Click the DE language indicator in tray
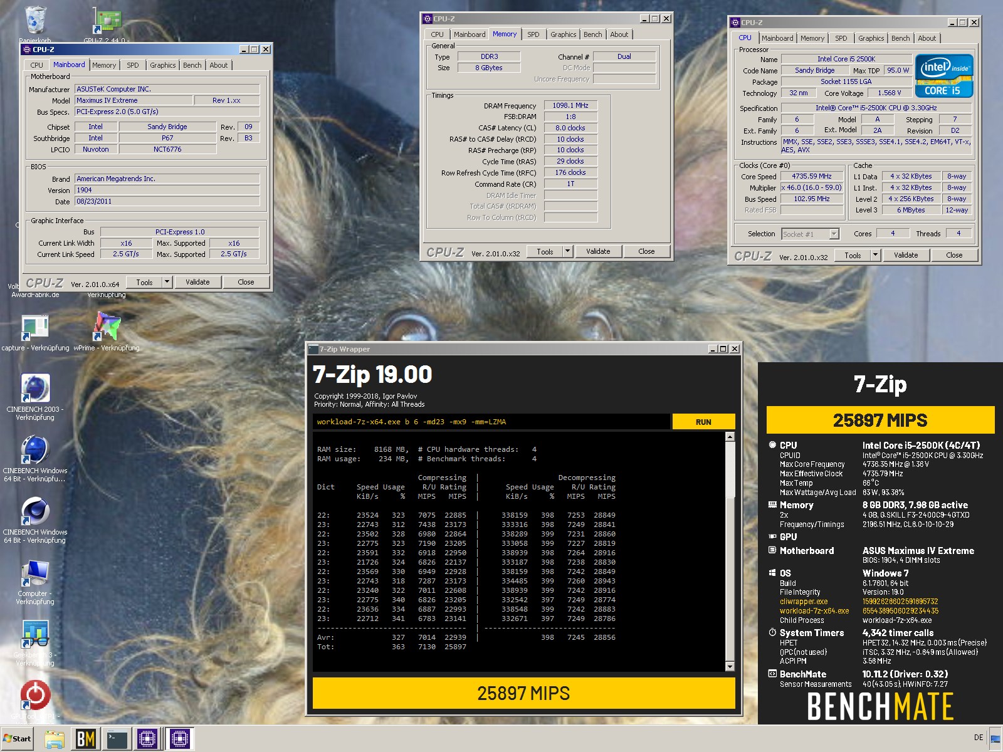 pyautogui.click(x=979, y=738)
